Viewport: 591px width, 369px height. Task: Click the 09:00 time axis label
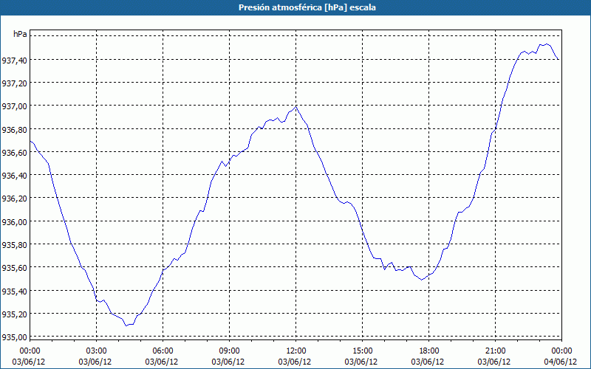[229, 351]
